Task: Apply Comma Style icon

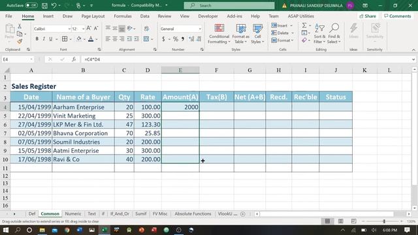Action: point(183,39)
